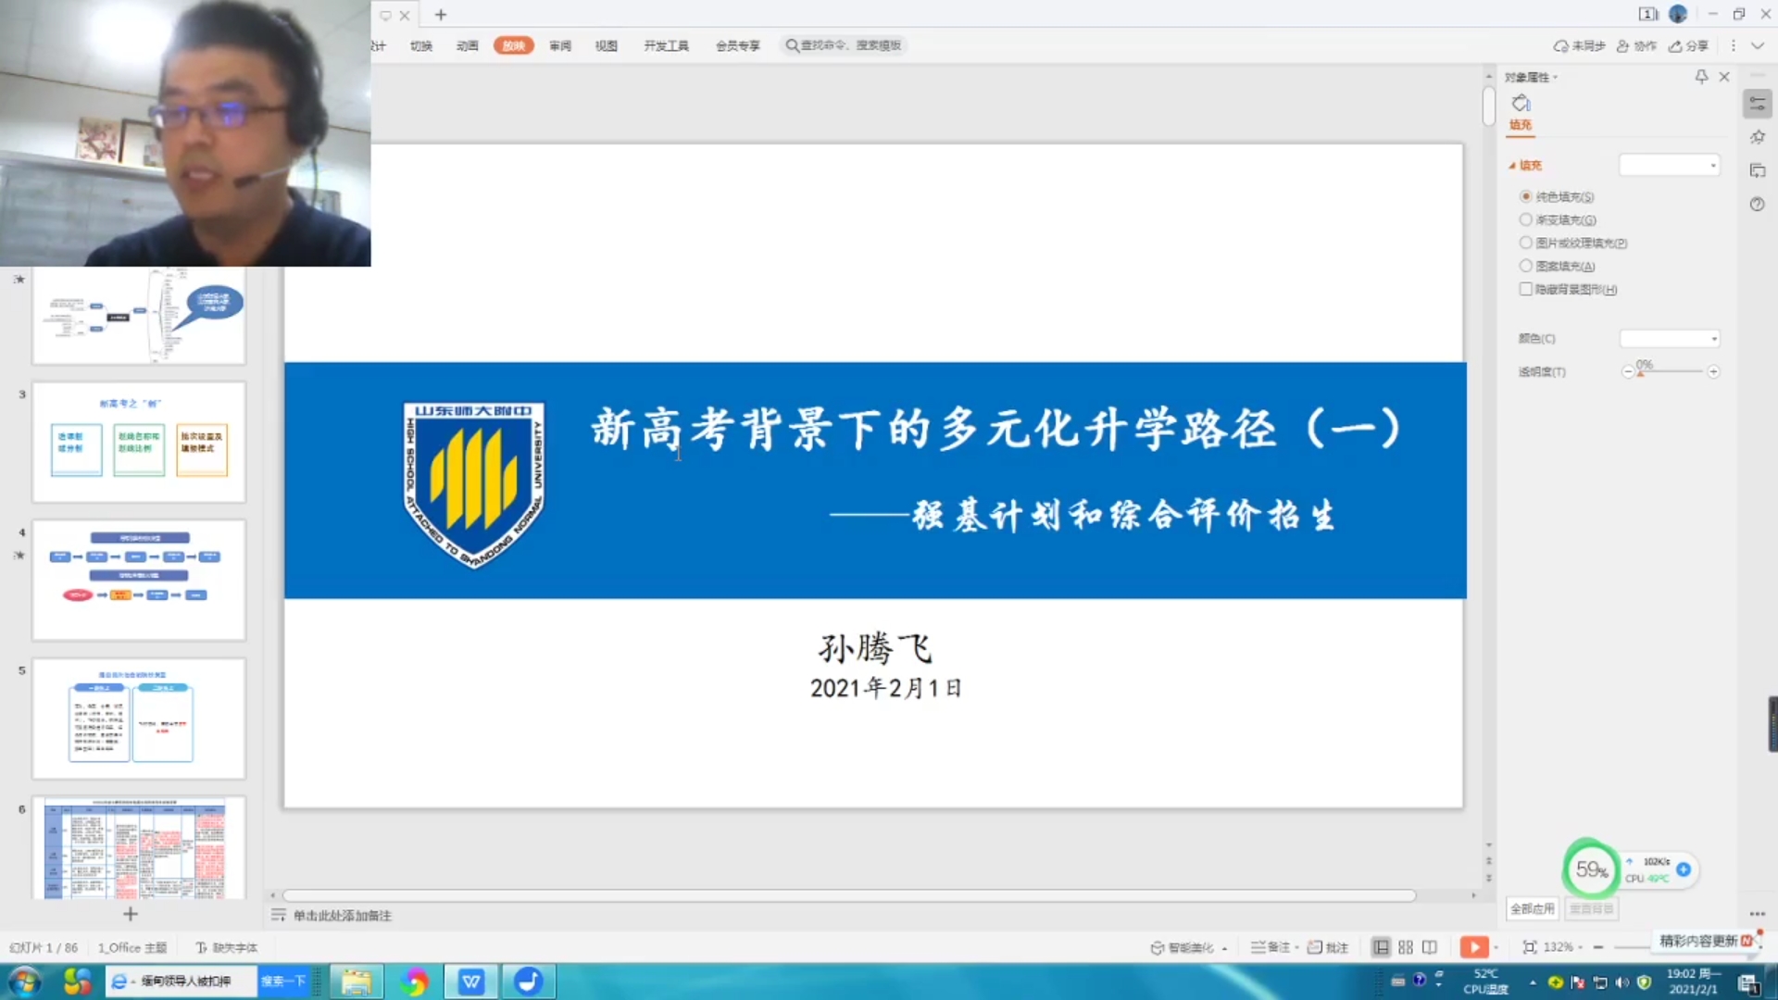Select picture or texture fill (图片或纹理填充) option
1778x1000 pixels.
coord(1525,243)
